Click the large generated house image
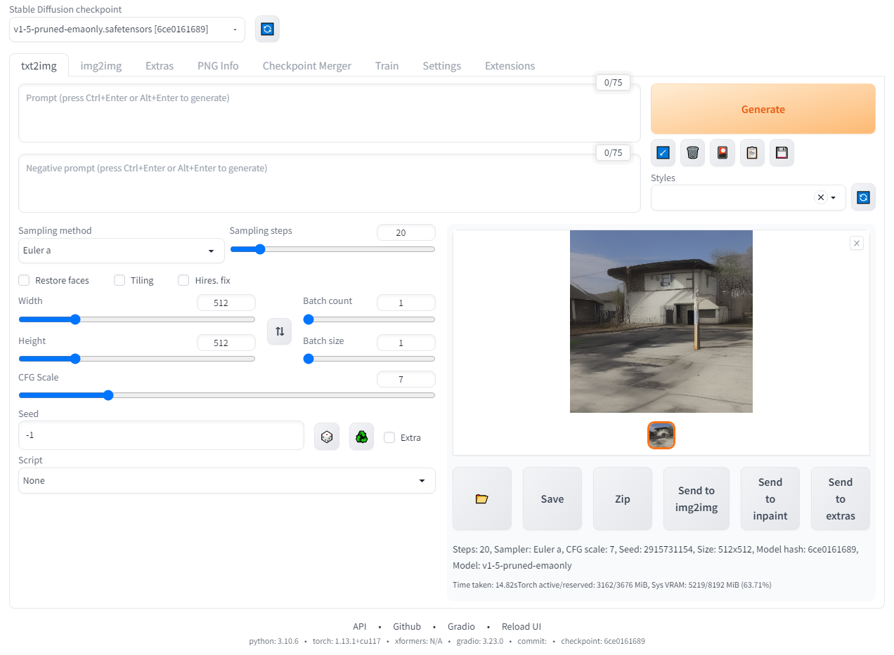 (661, 322)
